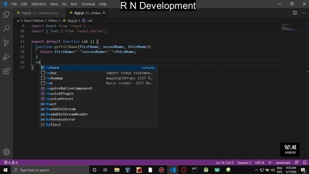Open the Run menu
The height and width of the screenshot is (174, 309).
coord(74,4)
